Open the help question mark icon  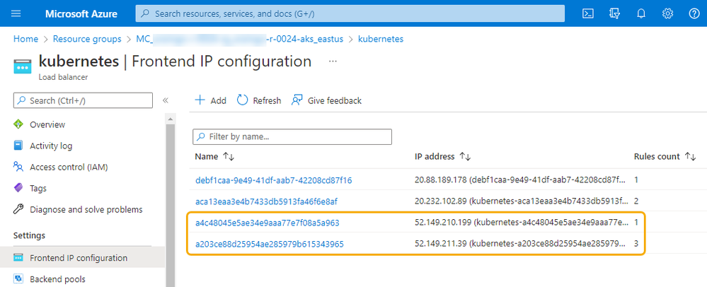pyautogui.click(x=694, y=13)
